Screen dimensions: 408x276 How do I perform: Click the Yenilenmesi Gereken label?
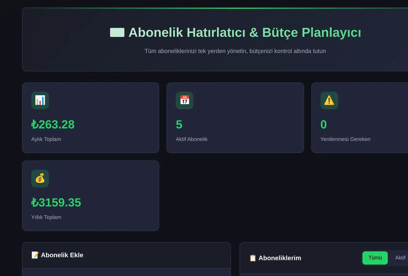pyautogui.click(x=345, y=139)
